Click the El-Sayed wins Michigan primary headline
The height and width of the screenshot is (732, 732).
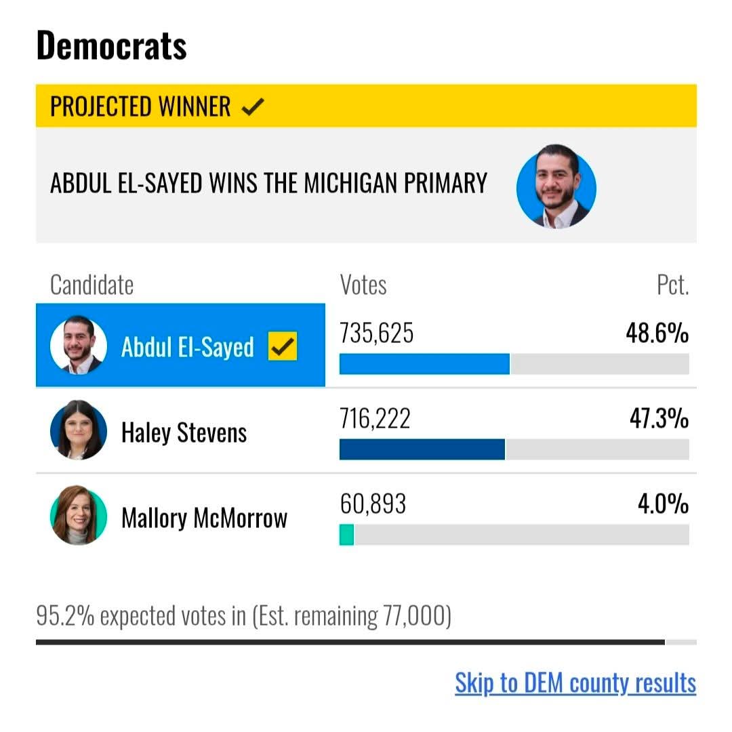269,183
